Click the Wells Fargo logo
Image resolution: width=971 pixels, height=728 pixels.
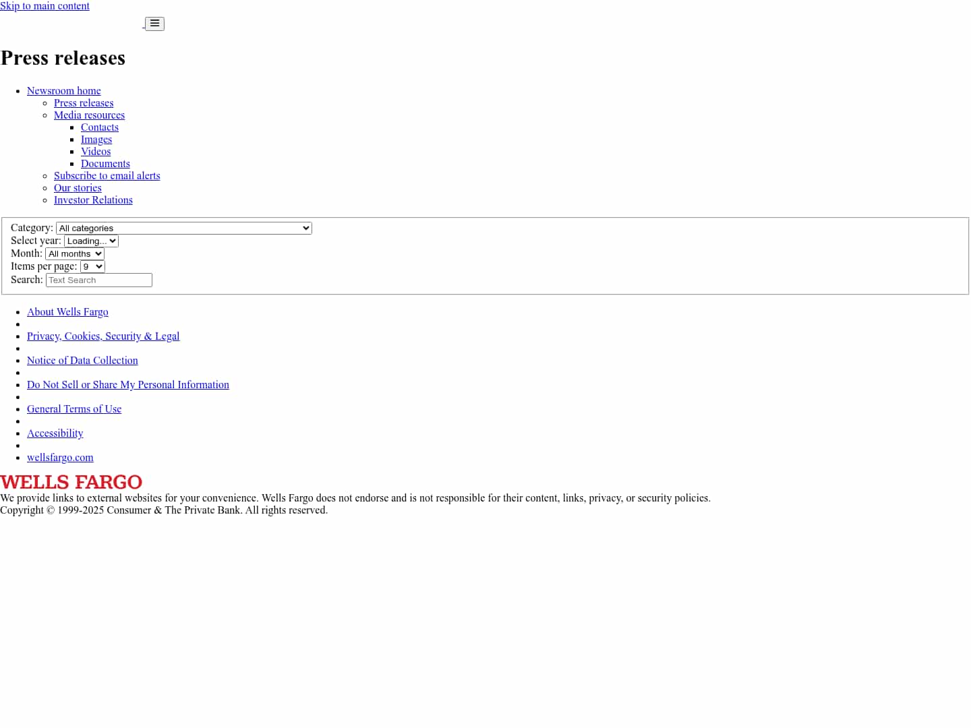[x=71, y=483]
